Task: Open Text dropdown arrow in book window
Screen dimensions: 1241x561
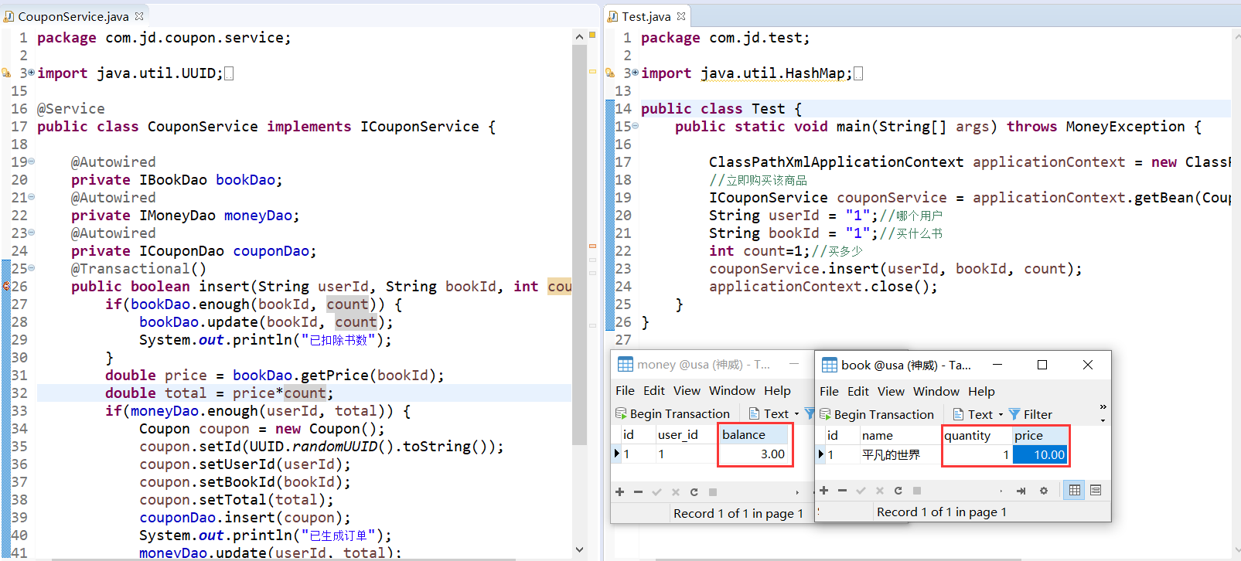Action: click(1001, 414)
